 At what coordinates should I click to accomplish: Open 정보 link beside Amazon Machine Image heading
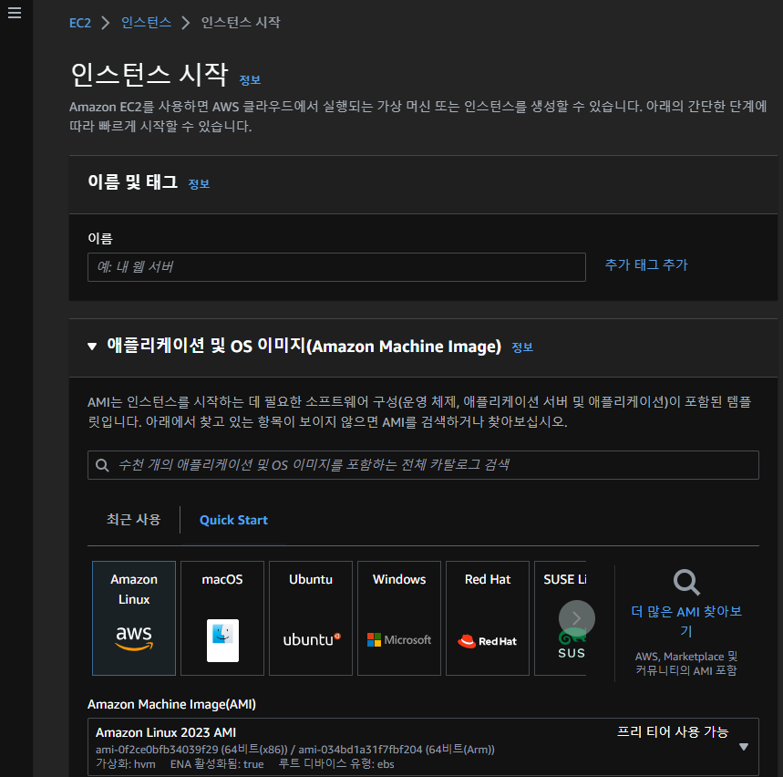pos(522,347)
